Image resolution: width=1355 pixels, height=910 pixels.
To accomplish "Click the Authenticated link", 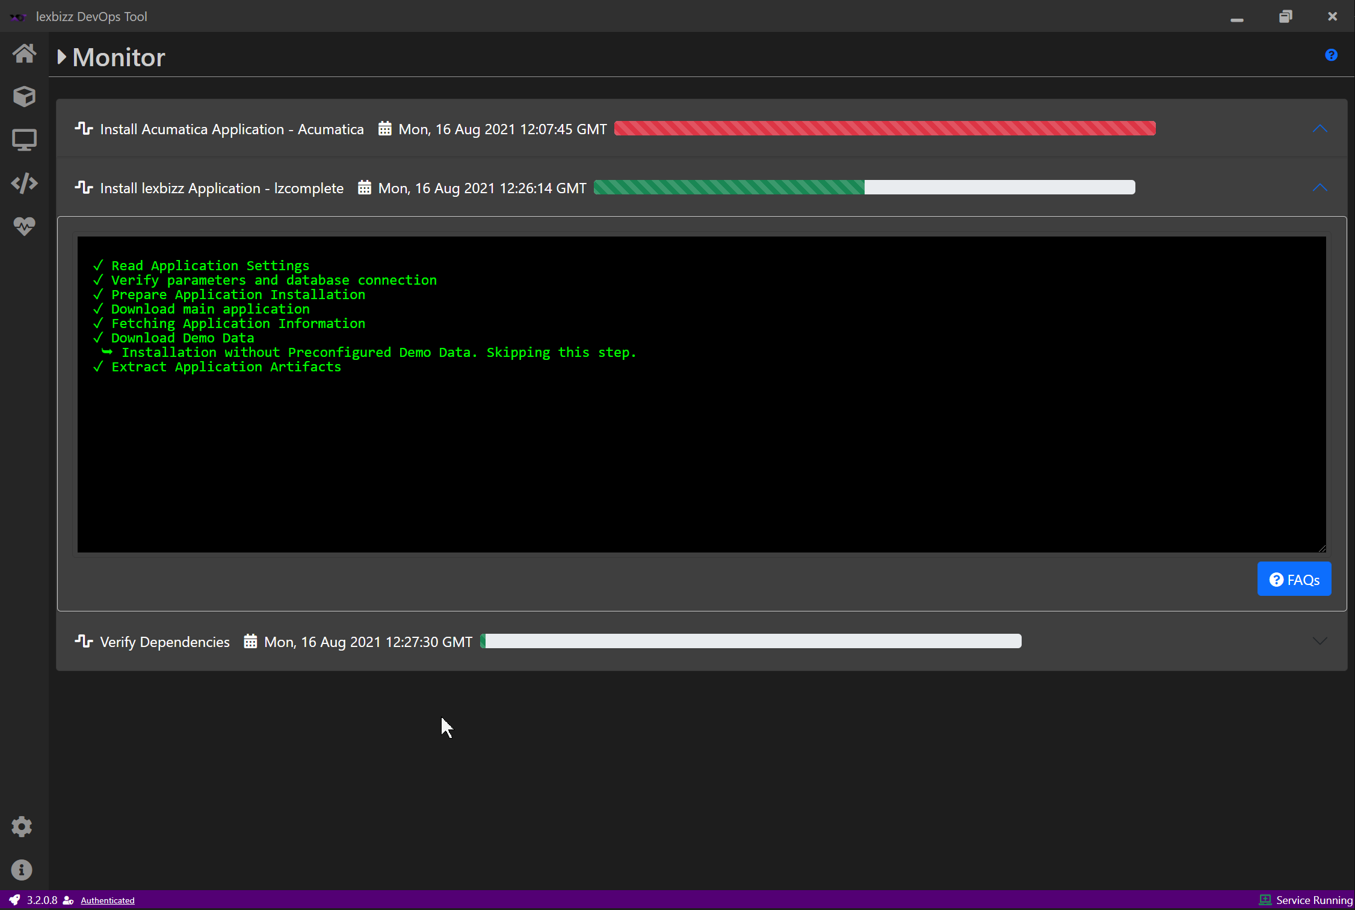I will pyautogui.click(x=108, y=900).
